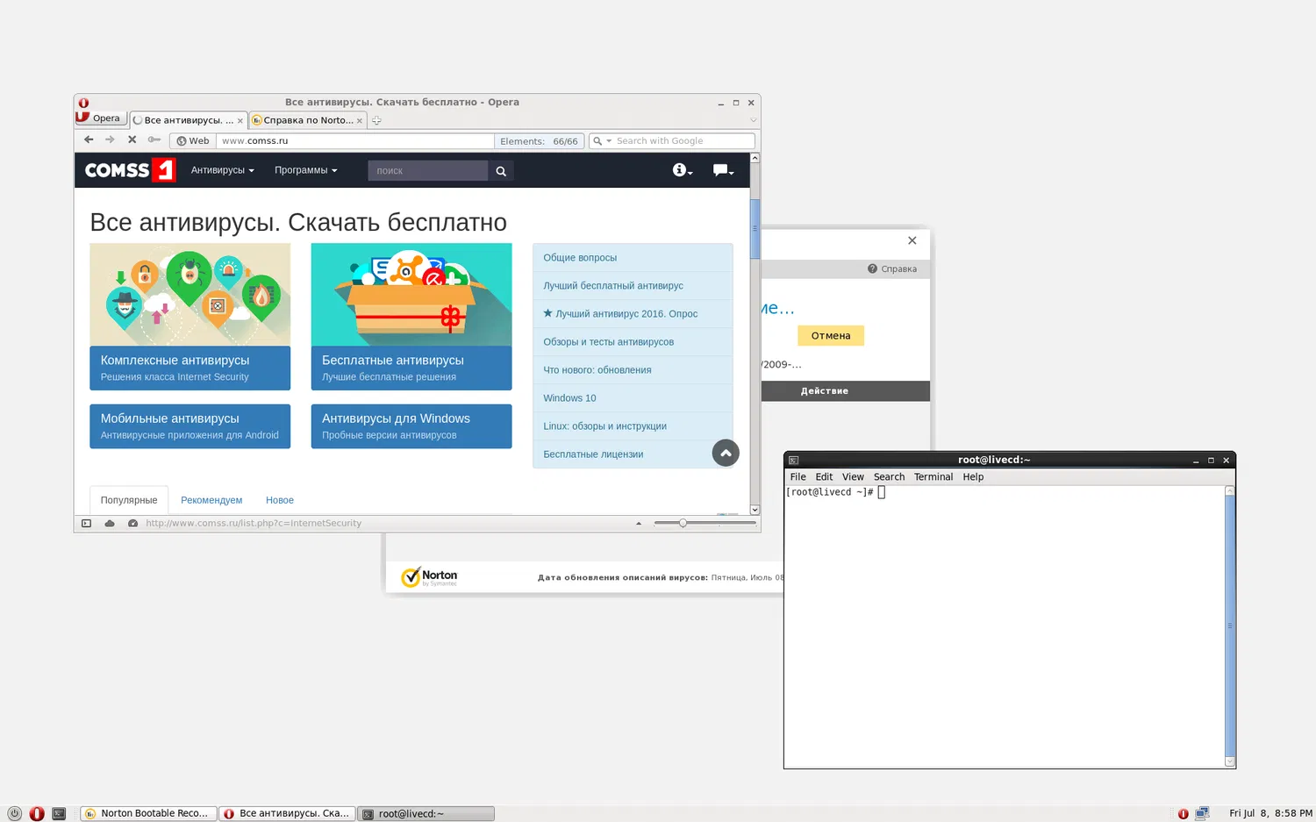Open the terminal Help menu
The height and width of the screenshot is (822, 1316).
click(973, 477)
